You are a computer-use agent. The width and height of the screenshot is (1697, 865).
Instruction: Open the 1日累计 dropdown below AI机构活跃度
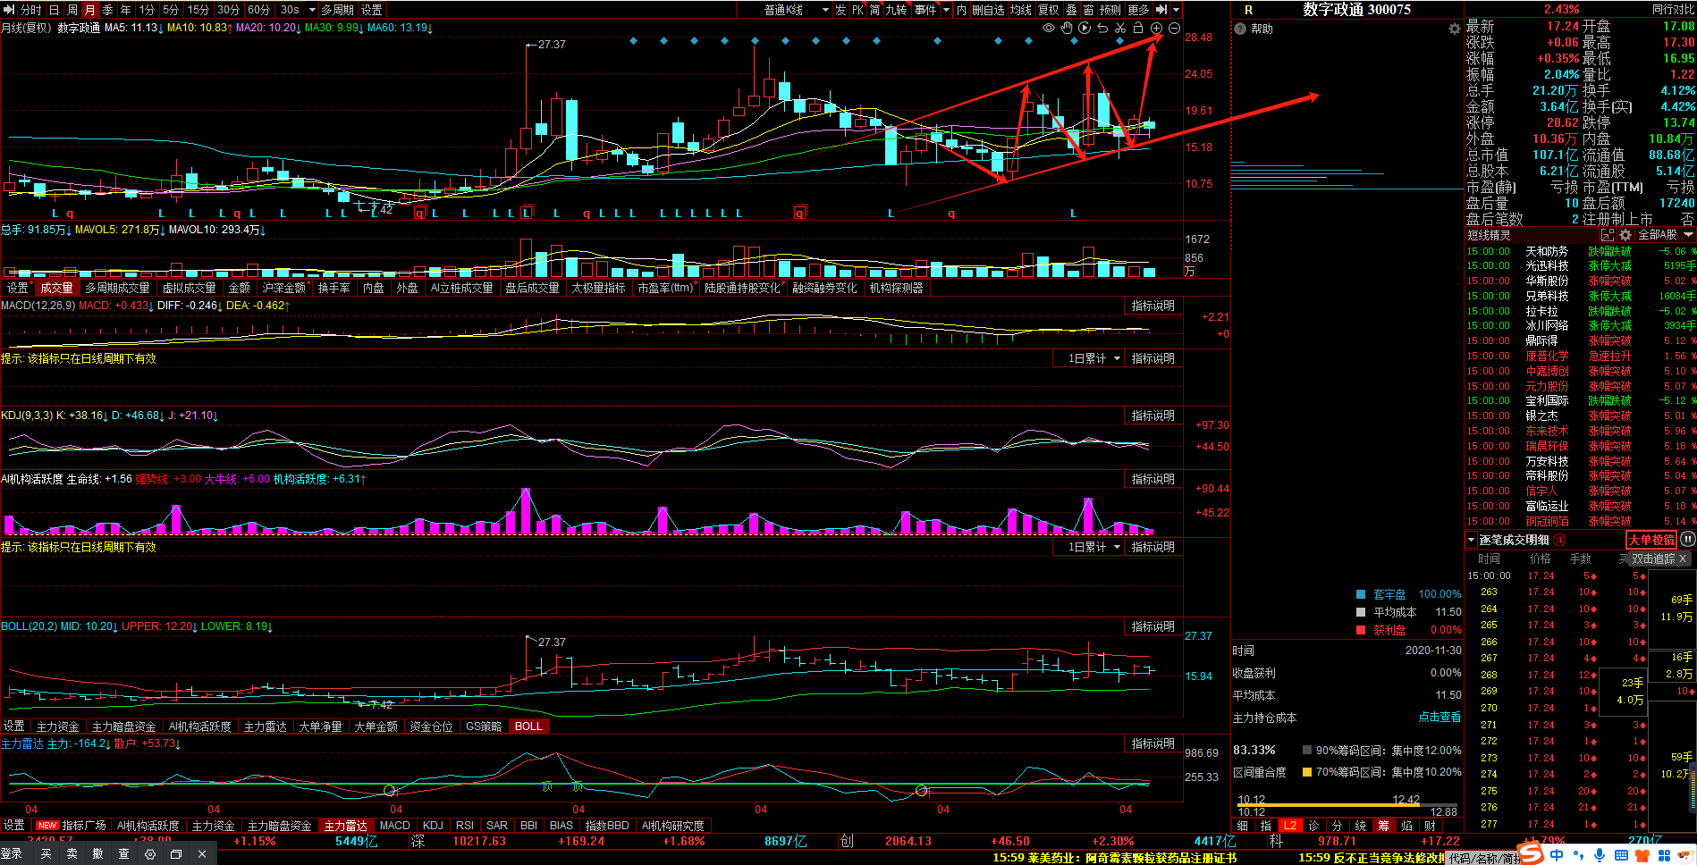(1089, 547)
